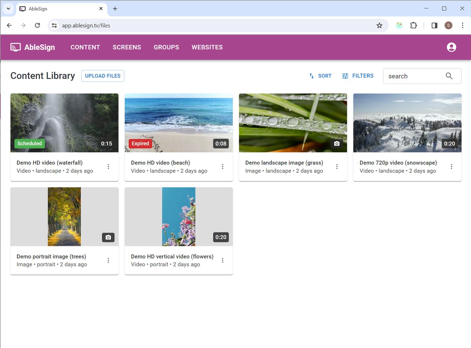
Task: View site information icon in address bar
Action: click(x=54, y=25)
